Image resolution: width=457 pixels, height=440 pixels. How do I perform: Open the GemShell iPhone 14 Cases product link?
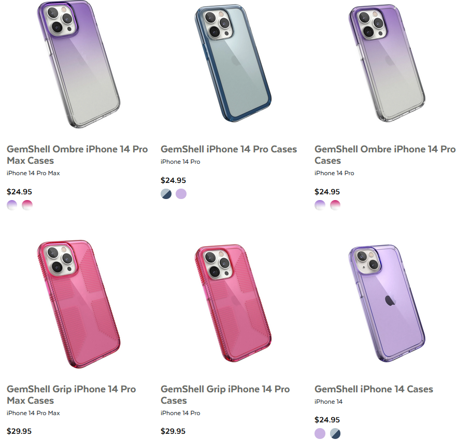(374, 389)
